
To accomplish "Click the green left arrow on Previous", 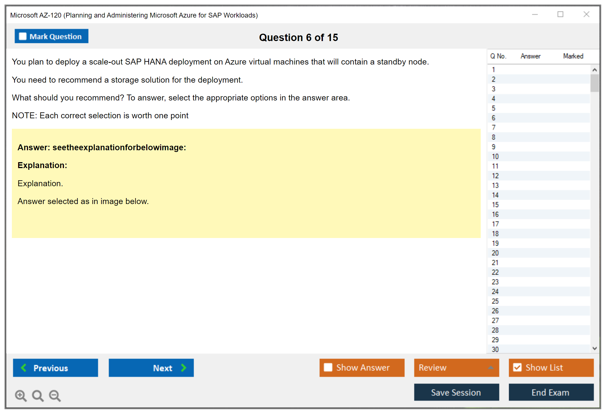I will click(x=24, y=368).
